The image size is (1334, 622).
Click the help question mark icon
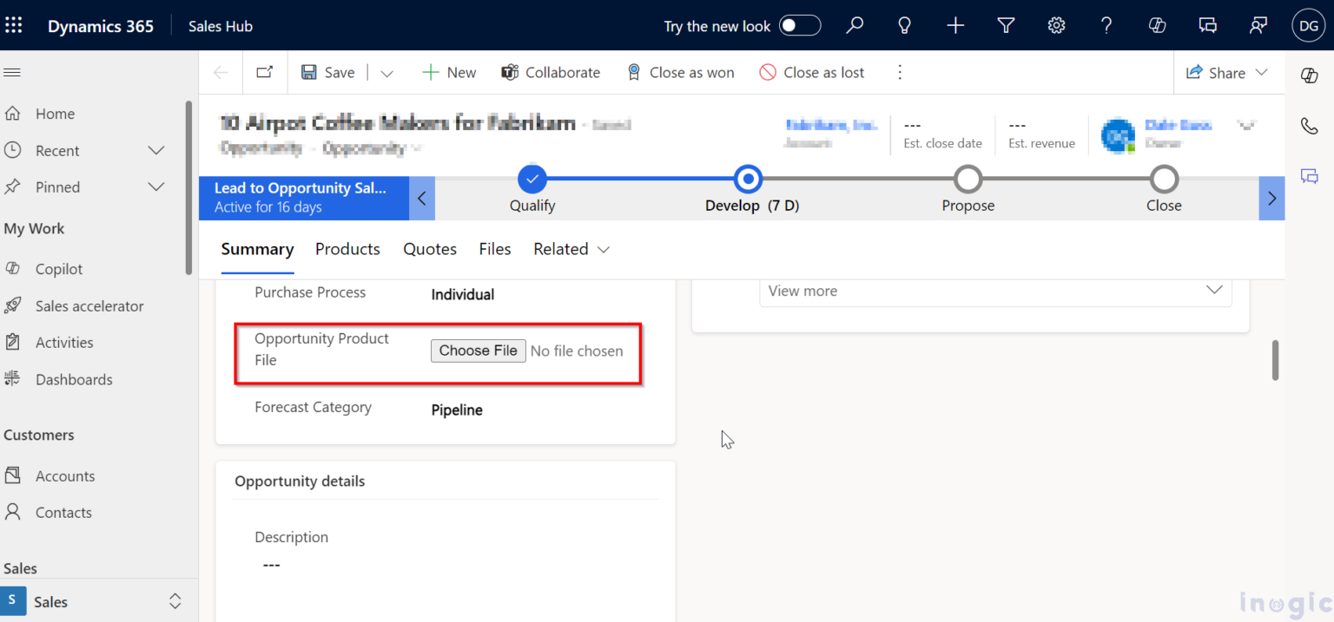[x=1106, y=26]
